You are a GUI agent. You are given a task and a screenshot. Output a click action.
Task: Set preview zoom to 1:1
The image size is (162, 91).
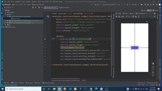coord(153,73)
